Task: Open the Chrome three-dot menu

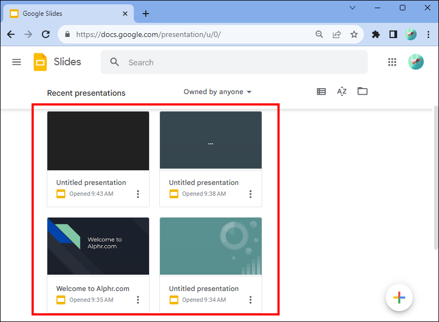Action: click(428, 34)
